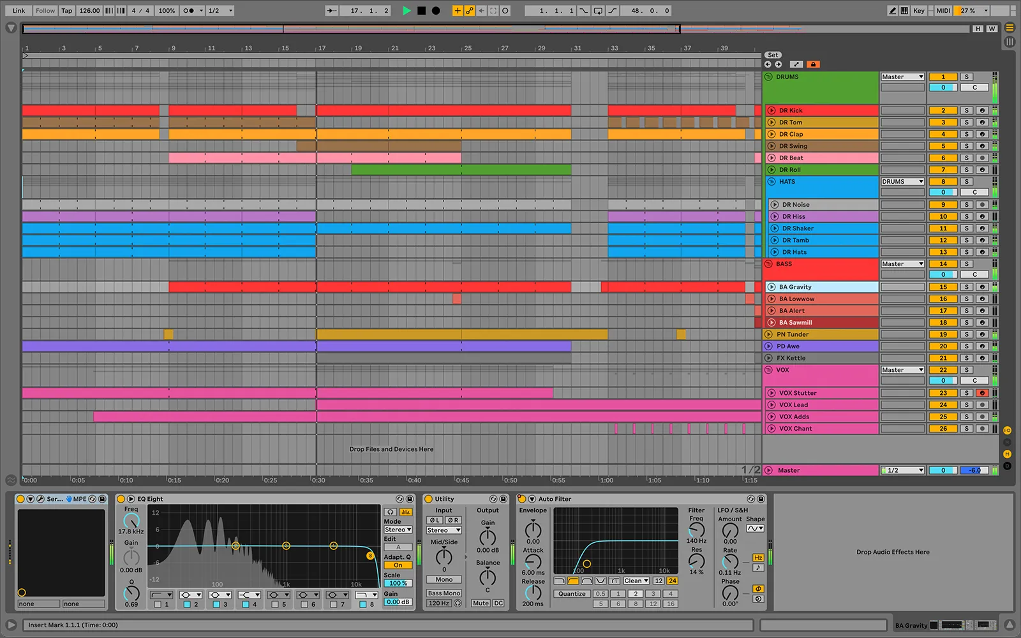Enable Utility Bass Mono button
This screenshot has height=638, width=1021.
coord(444,593)
